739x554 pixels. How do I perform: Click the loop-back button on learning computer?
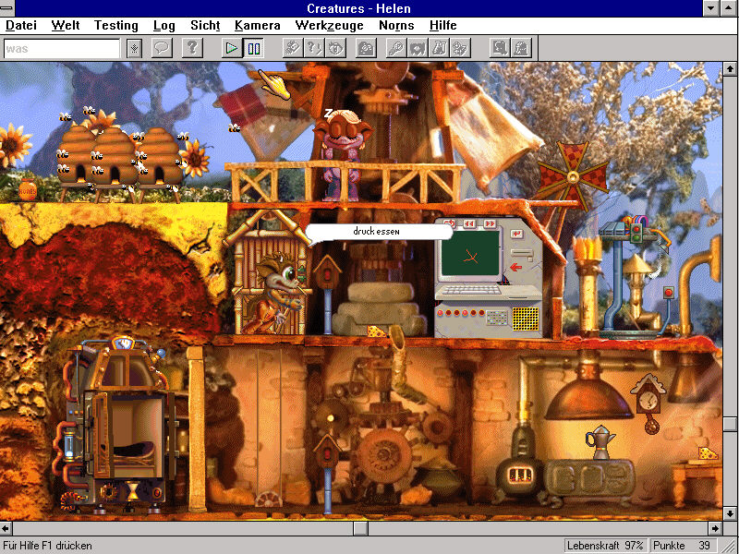coord(449,223)
